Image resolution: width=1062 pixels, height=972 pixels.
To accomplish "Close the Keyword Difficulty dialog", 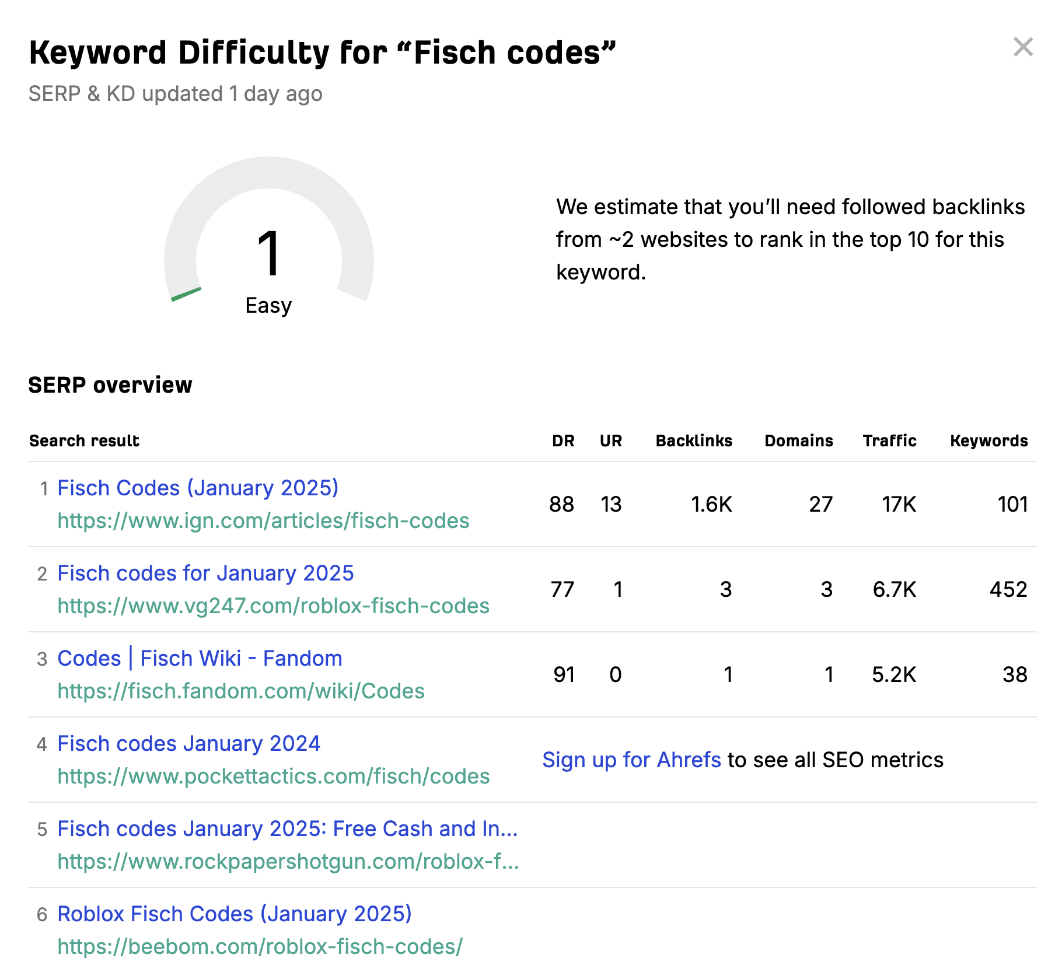I will [1023, 47].
